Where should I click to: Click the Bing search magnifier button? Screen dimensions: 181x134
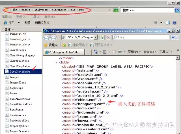[173, 37]
